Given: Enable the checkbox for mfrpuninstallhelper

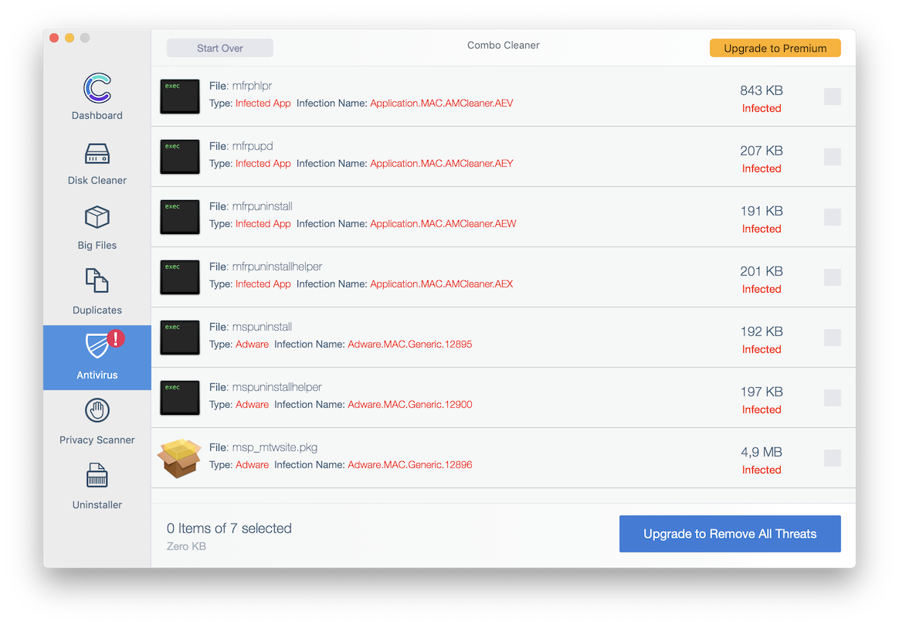Looking at the screenshot, I should point(832,277).
